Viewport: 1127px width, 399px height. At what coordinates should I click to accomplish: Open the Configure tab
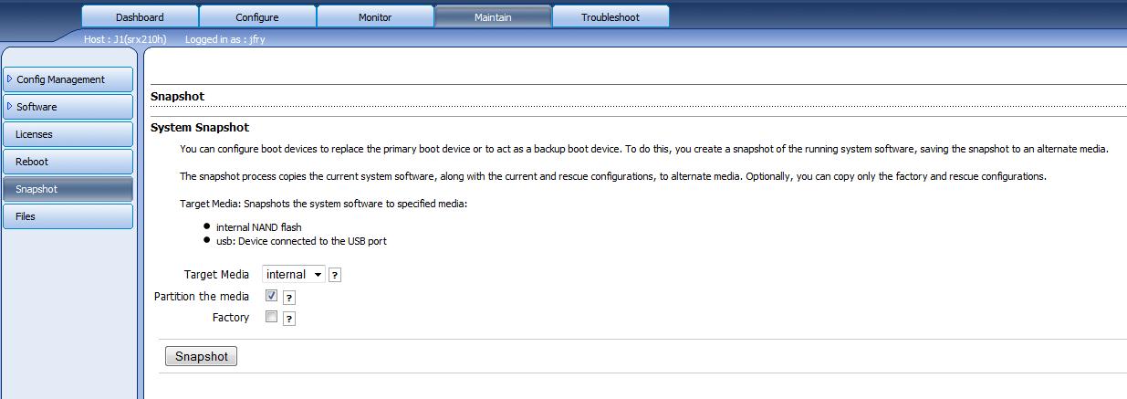tap(257, 17)
